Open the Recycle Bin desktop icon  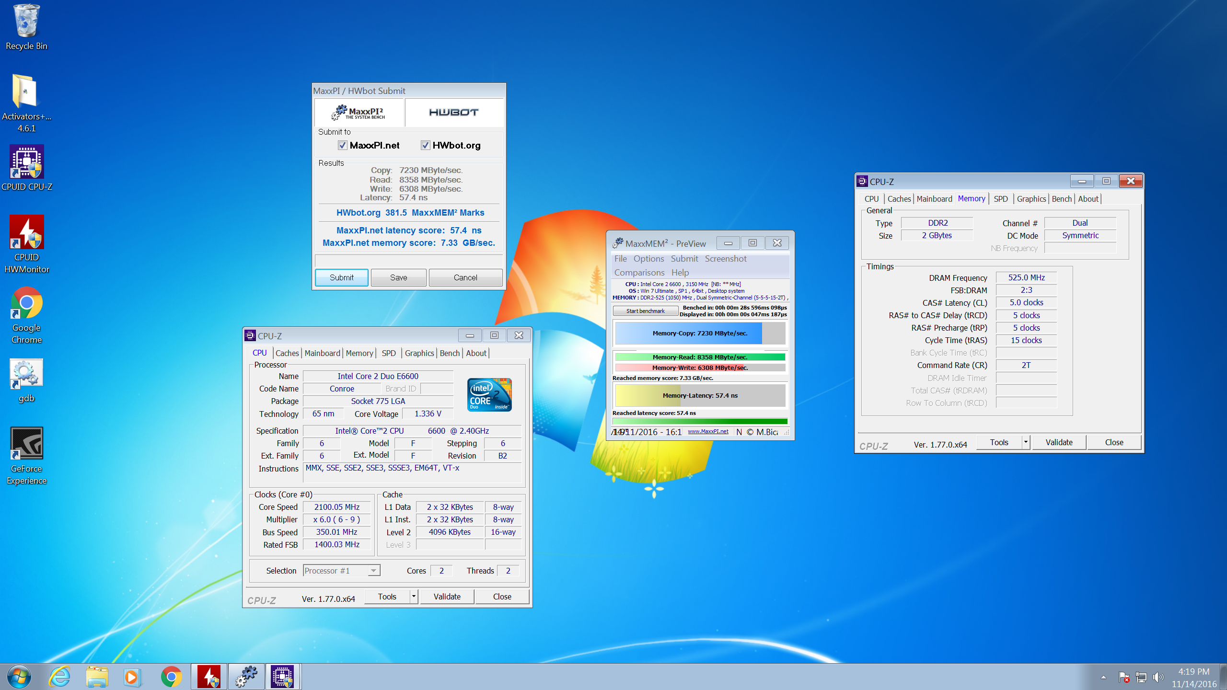26,27
